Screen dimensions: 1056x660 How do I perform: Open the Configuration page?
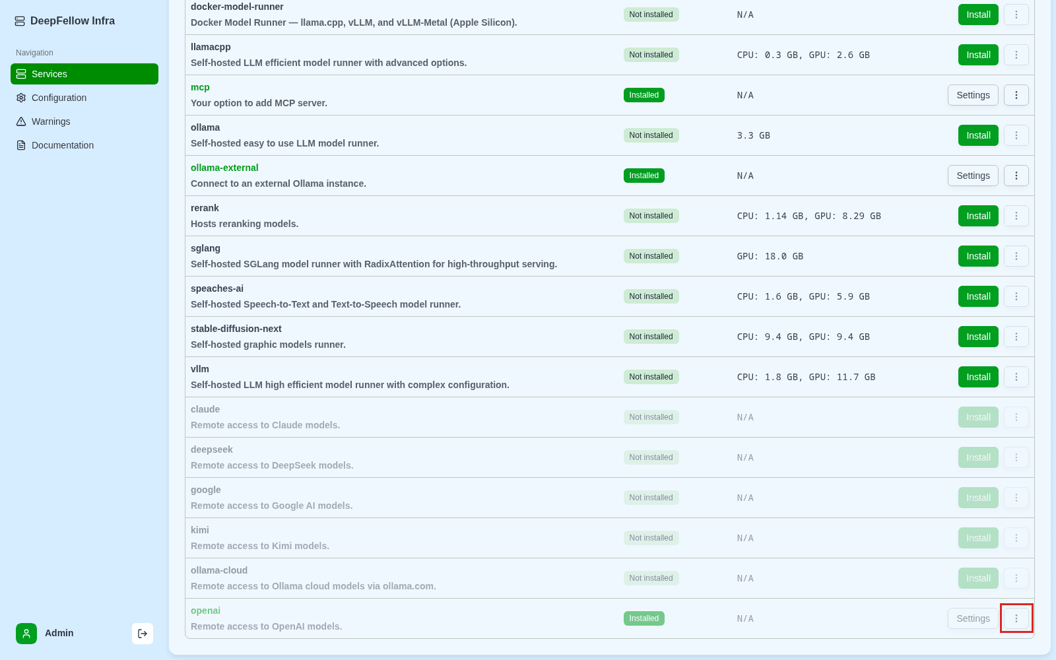84,98
